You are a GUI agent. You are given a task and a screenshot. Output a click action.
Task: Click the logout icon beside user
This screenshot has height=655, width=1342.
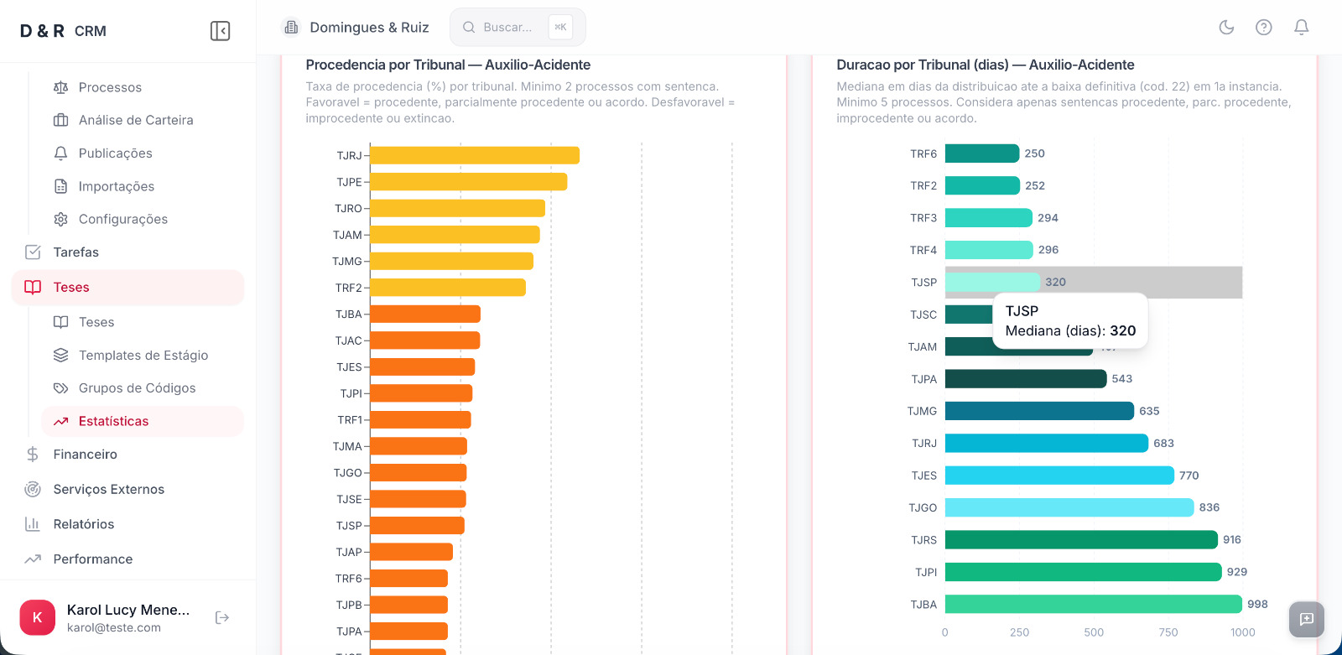222,618
